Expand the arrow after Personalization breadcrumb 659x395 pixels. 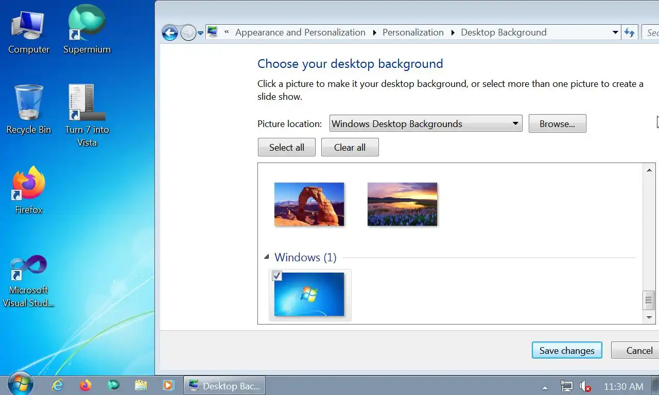point(453,32)
